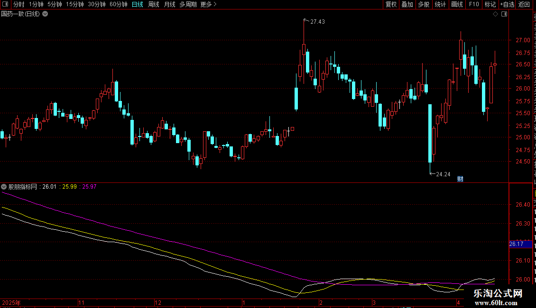The width and height of the screenshot is (536, 308).
Task: Switch to the 周线 weekly tab
Action: pyautogui.click(x=154, y=4)
